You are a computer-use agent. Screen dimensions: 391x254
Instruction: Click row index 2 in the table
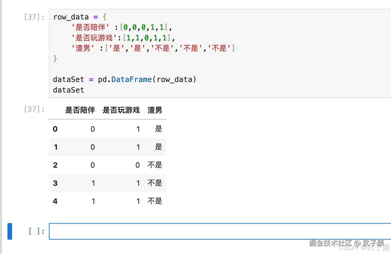tap(55, 165)
